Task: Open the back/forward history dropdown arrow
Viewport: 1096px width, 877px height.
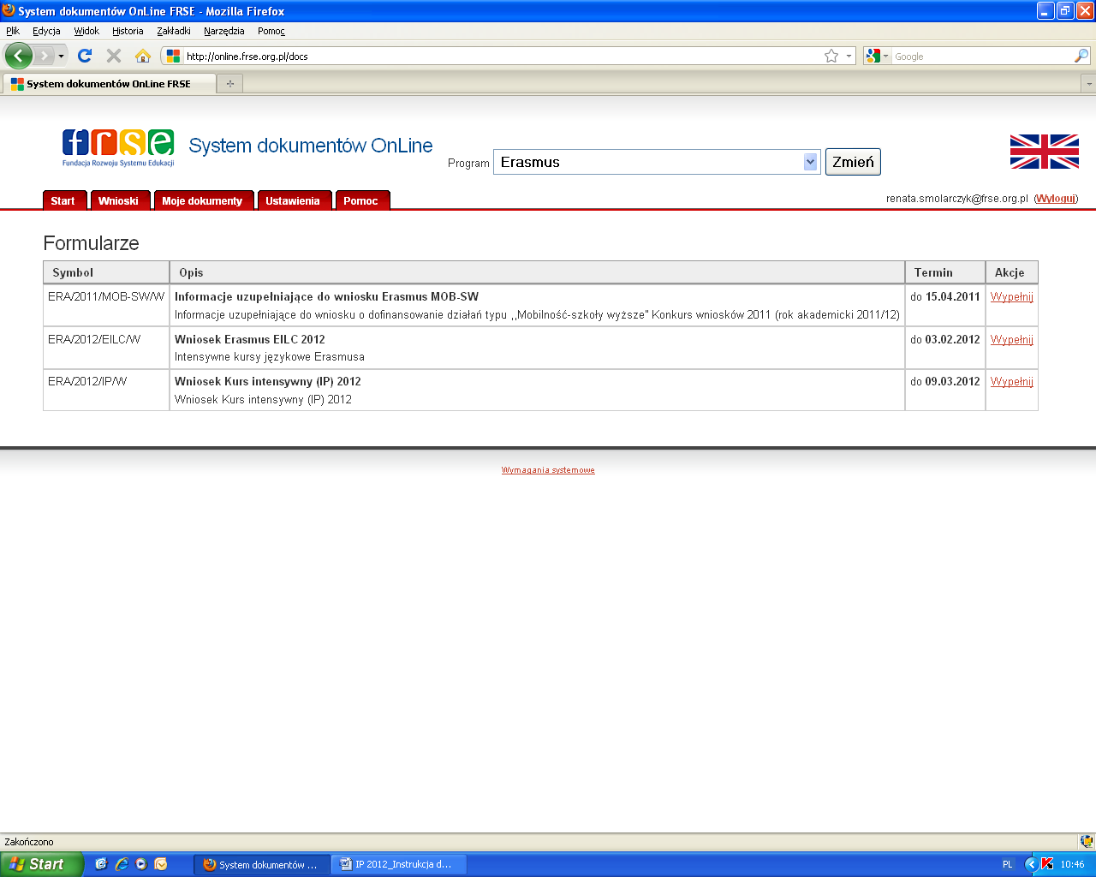Action: (x=61, y=57)
